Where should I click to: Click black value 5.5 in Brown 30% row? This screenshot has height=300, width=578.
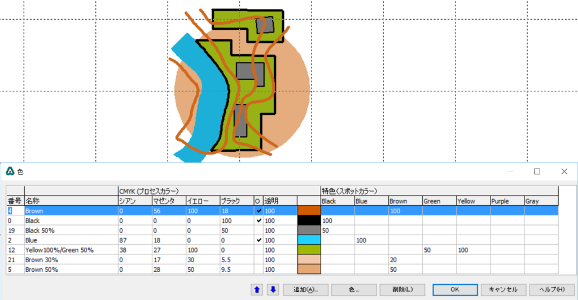237,259
